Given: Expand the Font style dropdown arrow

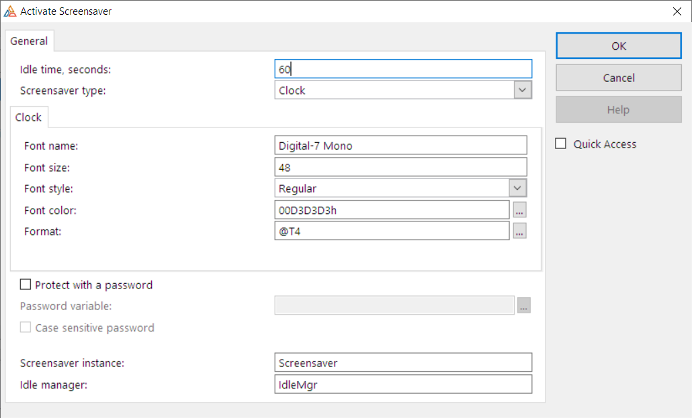Looking at the screenshot, I should pos(517,189).
